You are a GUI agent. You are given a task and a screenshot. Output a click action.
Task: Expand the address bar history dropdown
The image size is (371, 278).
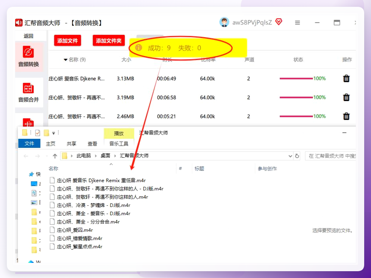coord(290,156)
